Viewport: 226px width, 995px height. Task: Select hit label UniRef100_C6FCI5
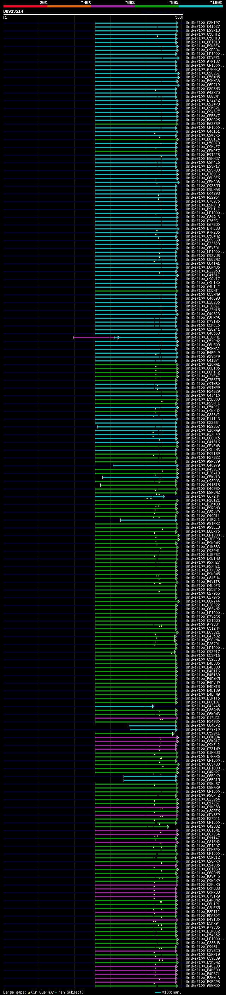pyautogui.click(x=202, y=780)
